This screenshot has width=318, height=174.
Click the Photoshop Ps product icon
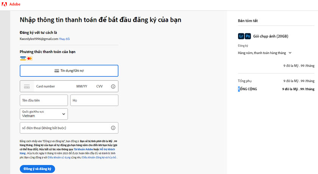click(248, 36)
